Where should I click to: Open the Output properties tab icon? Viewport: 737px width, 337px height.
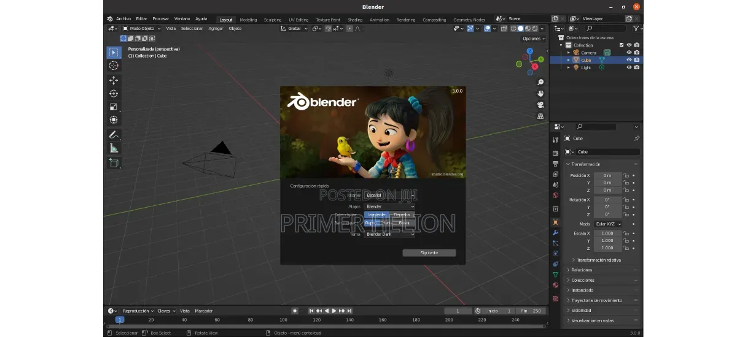[555, 164]
